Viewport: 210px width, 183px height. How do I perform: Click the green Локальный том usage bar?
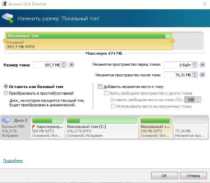pos(89,36)
